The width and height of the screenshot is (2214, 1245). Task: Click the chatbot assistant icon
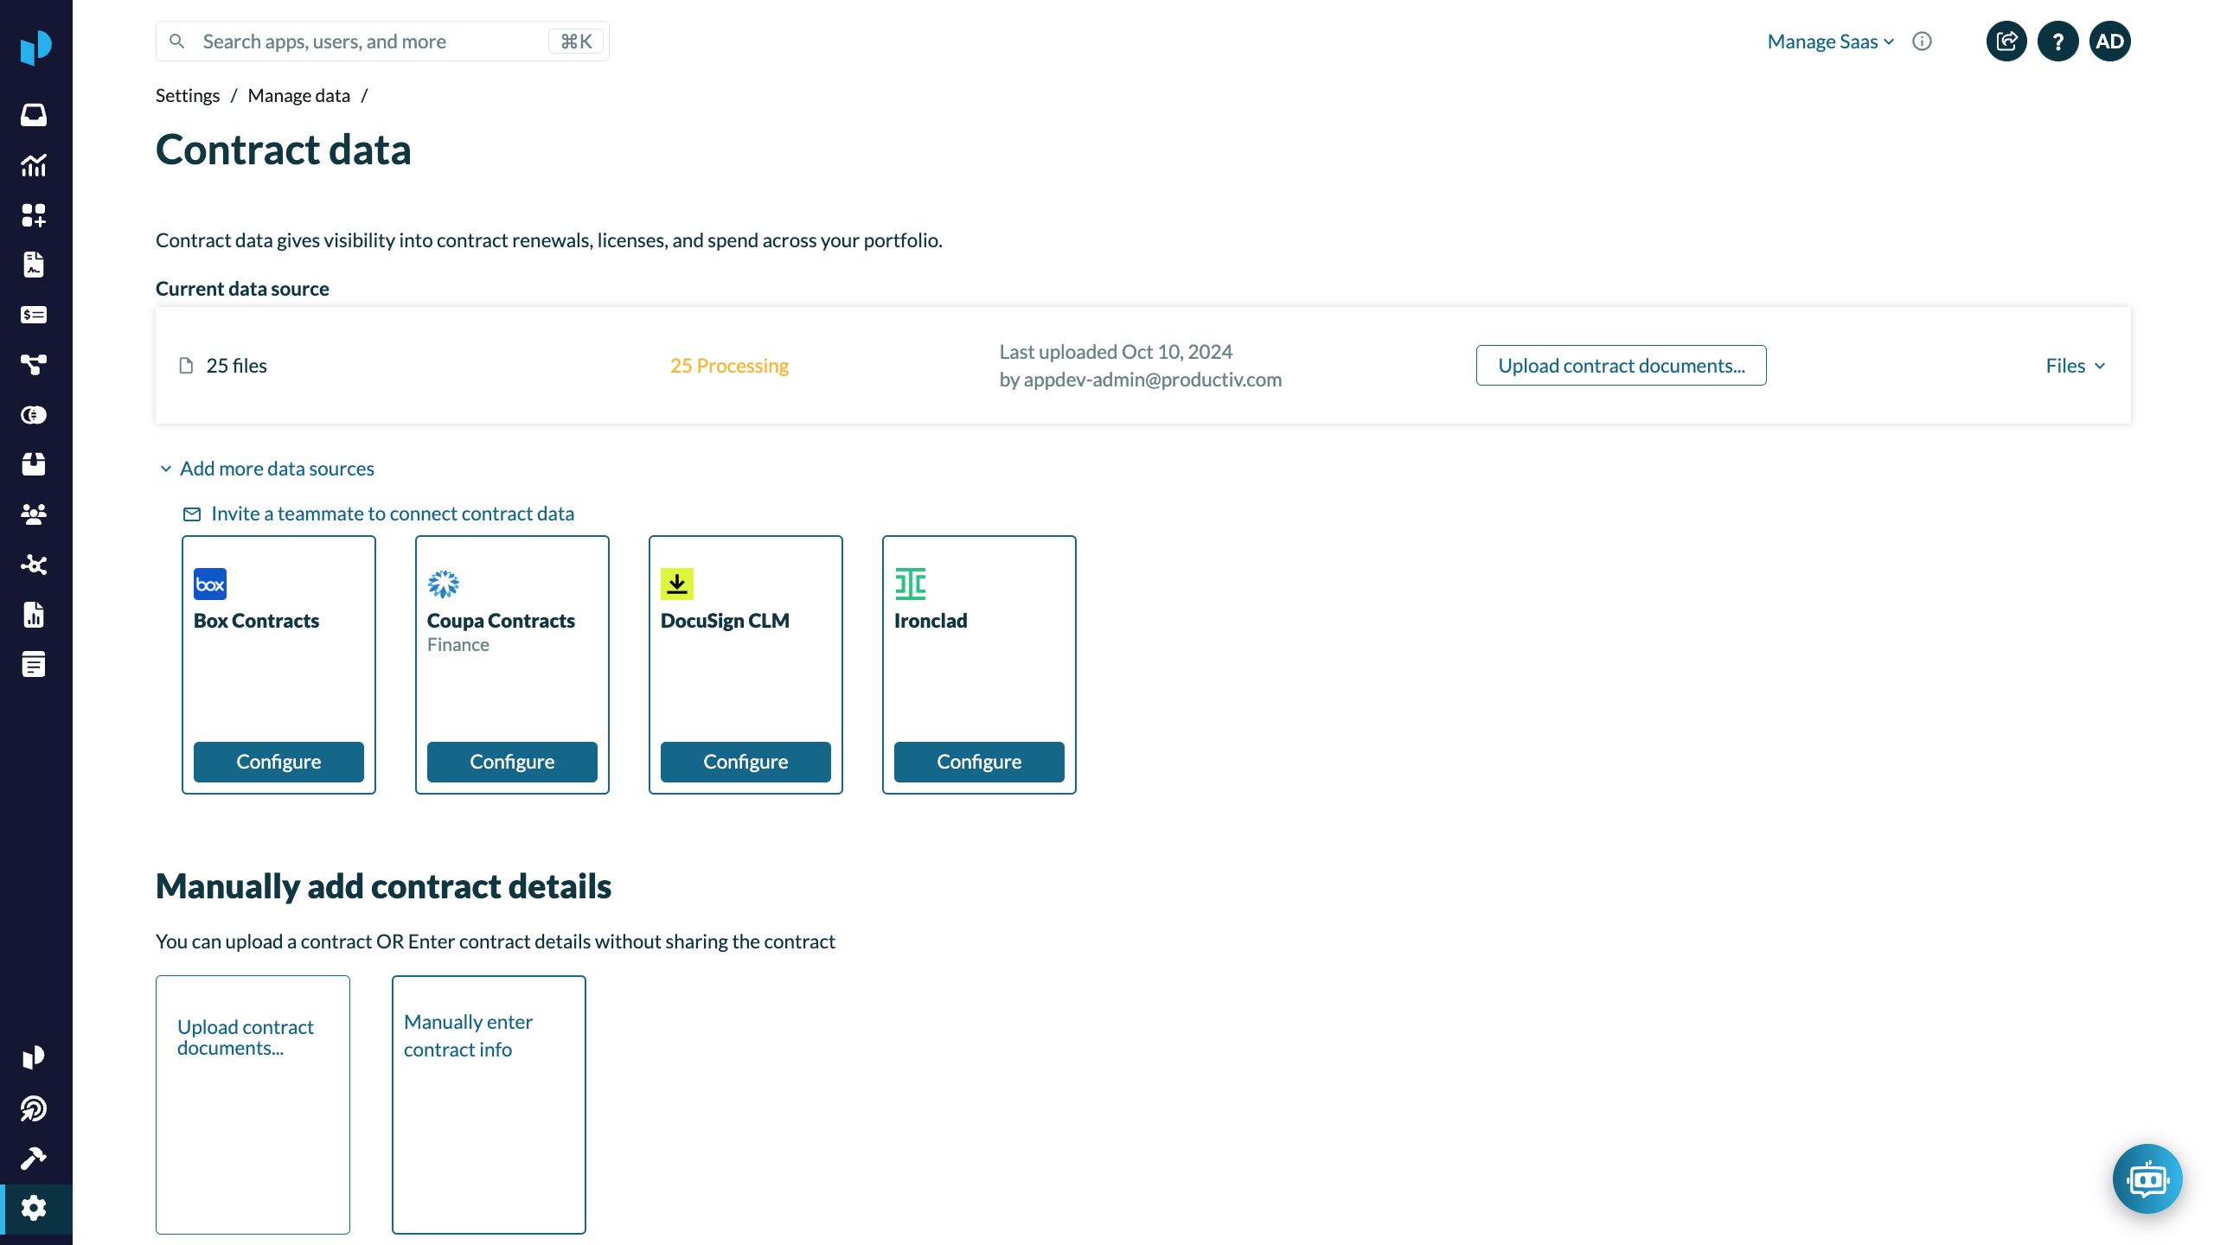2147,1178
